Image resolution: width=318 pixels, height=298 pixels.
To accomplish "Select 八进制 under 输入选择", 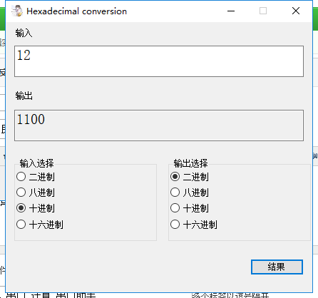I will 36,192.
